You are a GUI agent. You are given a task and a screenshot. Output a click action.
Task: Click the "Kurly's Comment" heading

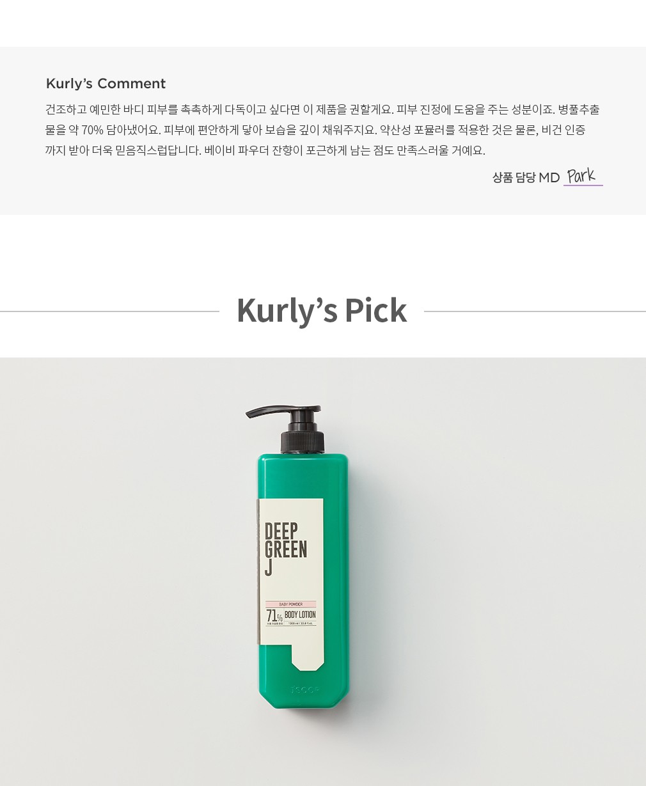point(106,84)
